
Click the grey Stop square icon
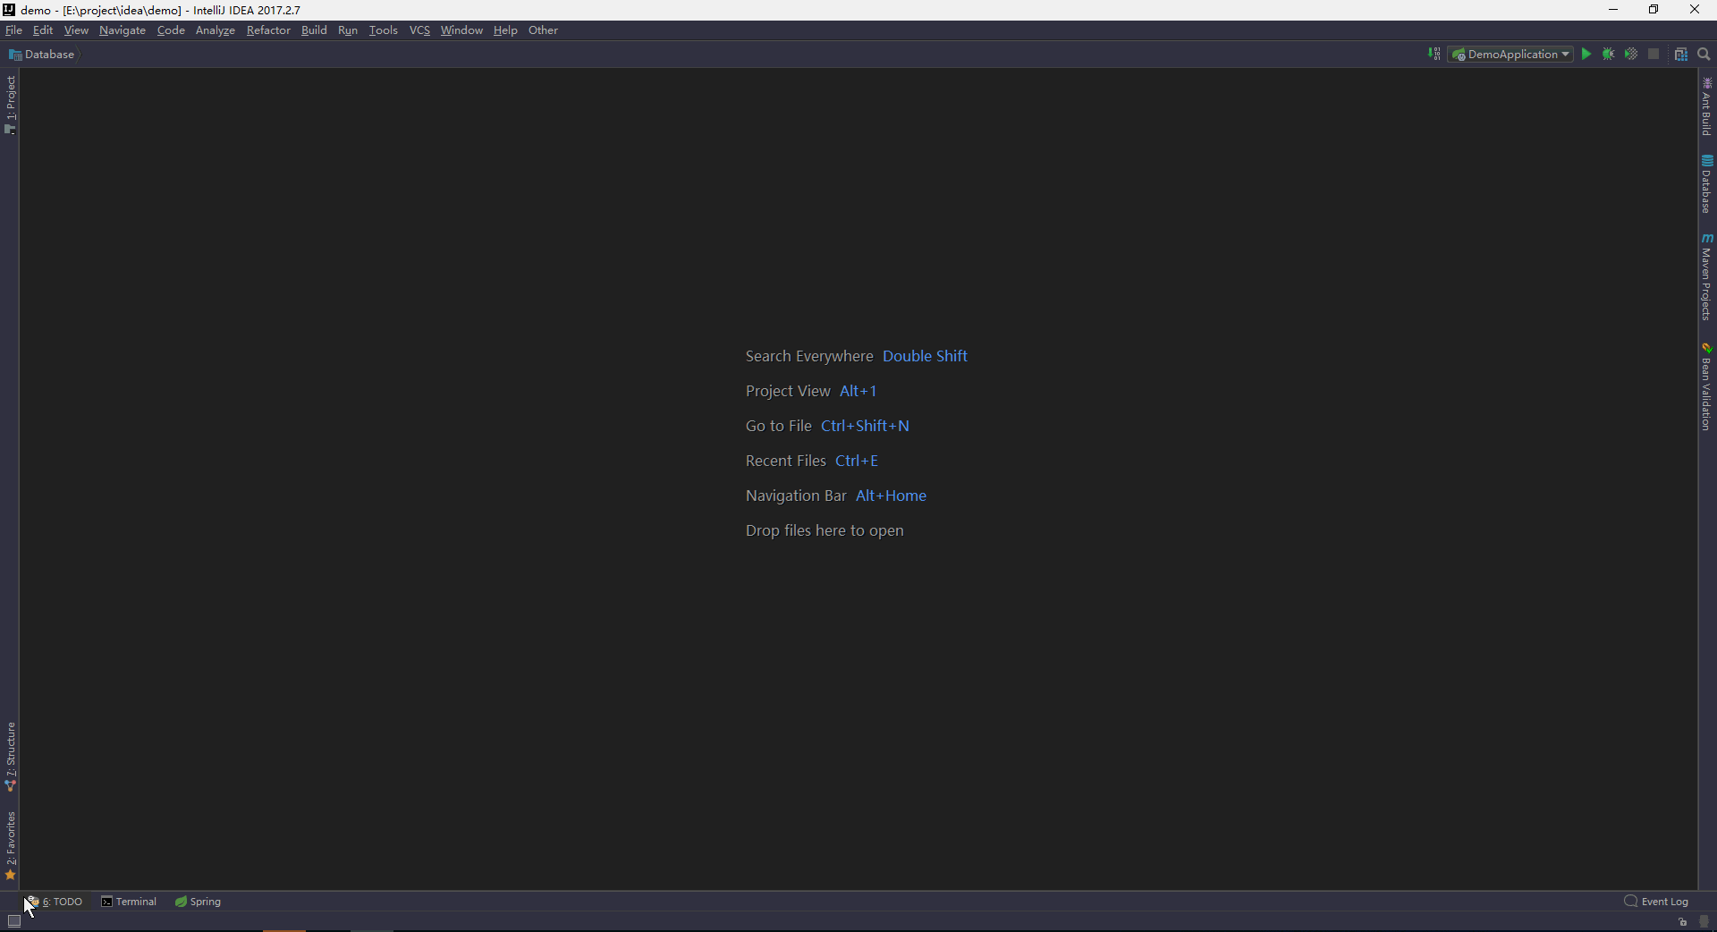(1654, 55)
